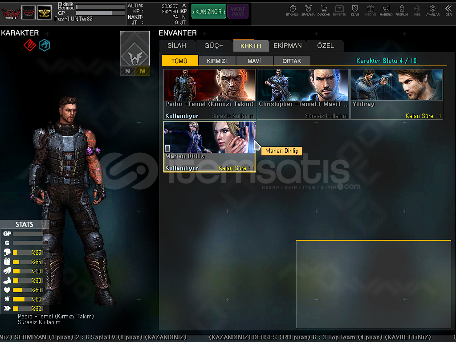456x342 pixels.
Task: Switch to the SİLAH tab
Action: pos(177,46)
